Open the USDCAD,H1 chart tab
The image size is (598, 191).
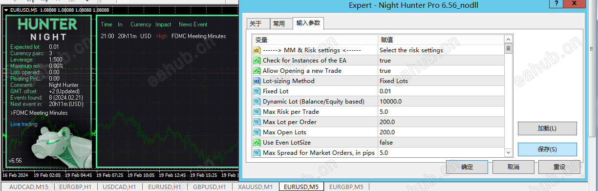point(119,187)
